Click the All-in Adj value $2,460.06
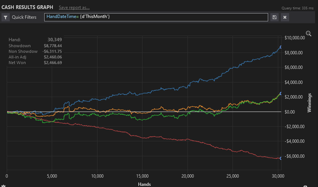 pos(53,57)
